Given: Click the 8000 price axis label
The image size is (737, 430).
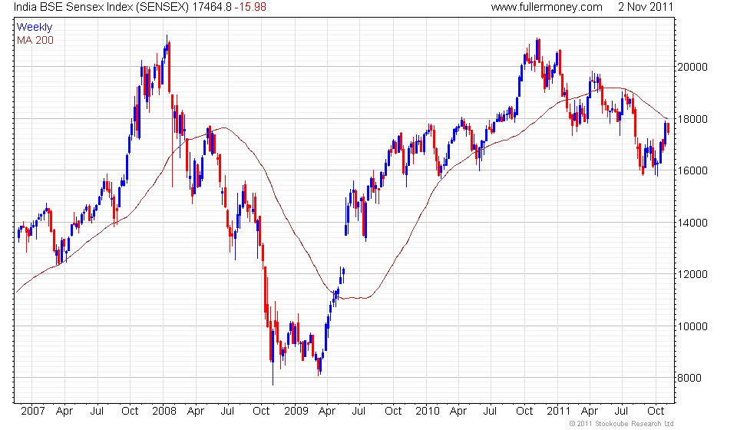Looking at the screenshot, I should (689, 378).
